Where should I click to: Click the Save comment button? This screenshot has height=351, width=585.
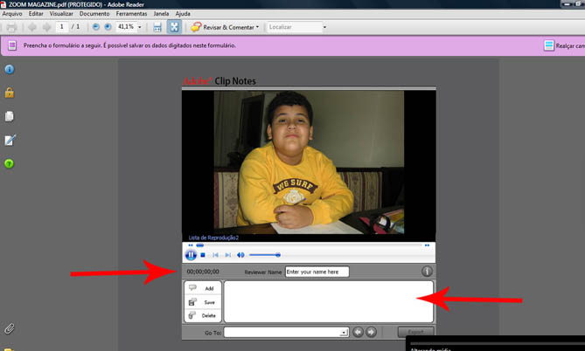[202, 302]
